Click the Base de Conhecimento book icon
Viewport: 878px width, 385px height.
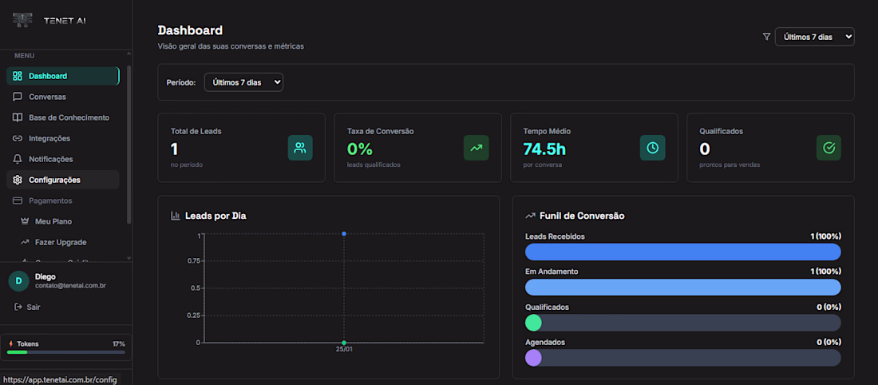coord(18,117)
